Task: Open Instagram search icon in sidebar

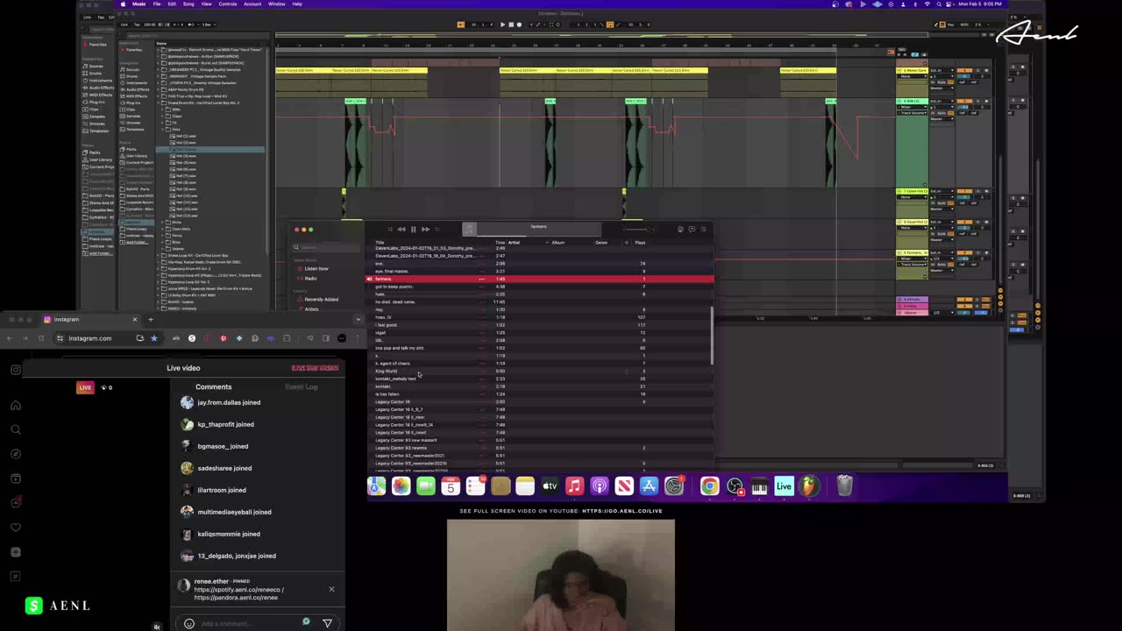Action: click(x=15, y=429)
